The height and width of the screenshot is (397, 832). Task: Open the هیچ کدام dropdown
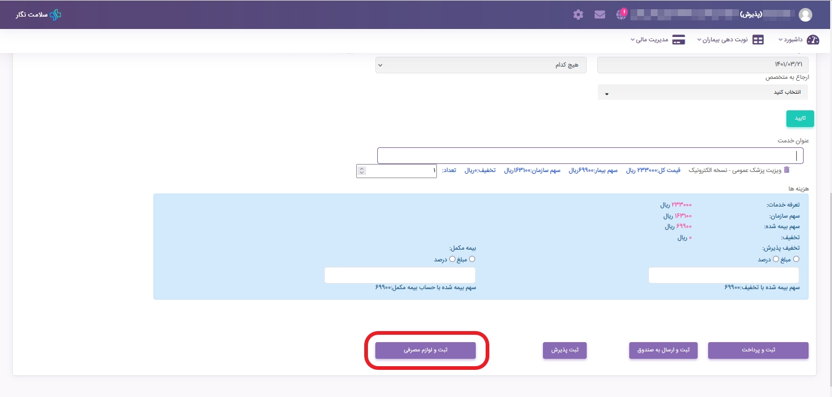pos(481,65)
